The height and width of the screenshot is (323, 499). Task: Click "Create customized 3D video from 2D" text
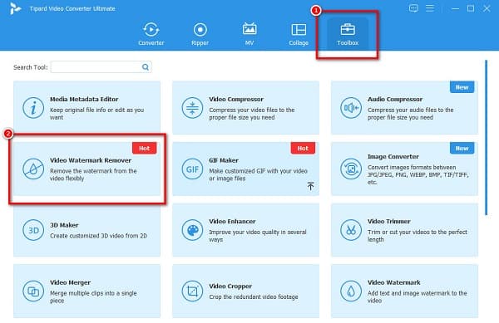pos(98,236)
